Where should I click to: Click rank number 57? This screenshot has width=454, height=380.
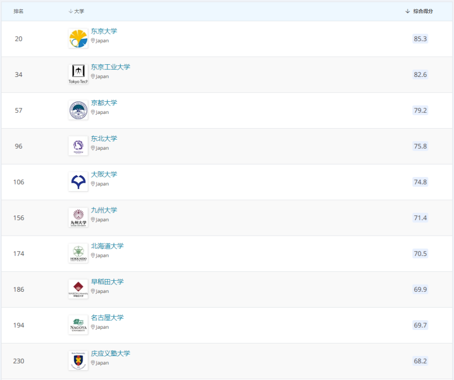(x=18, y=111)
